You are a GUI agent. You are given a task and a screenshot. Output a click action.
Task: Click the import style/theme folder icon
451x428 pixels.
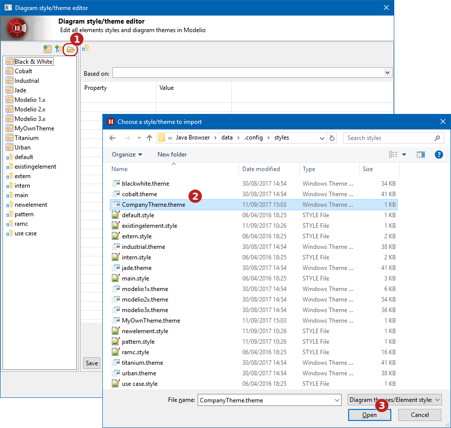pos(70,50)
